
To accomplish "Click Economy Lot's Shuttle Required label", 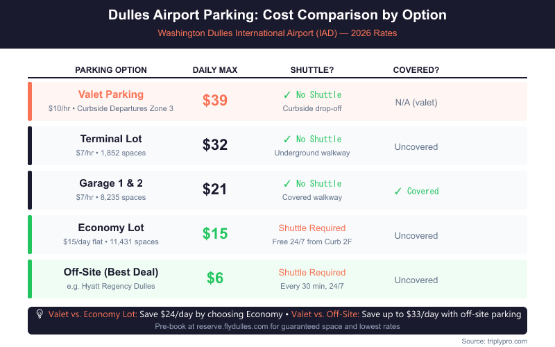I will [312, 228].
